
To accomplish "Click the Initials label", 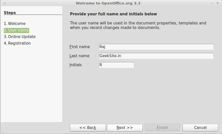I will point(76,65).
